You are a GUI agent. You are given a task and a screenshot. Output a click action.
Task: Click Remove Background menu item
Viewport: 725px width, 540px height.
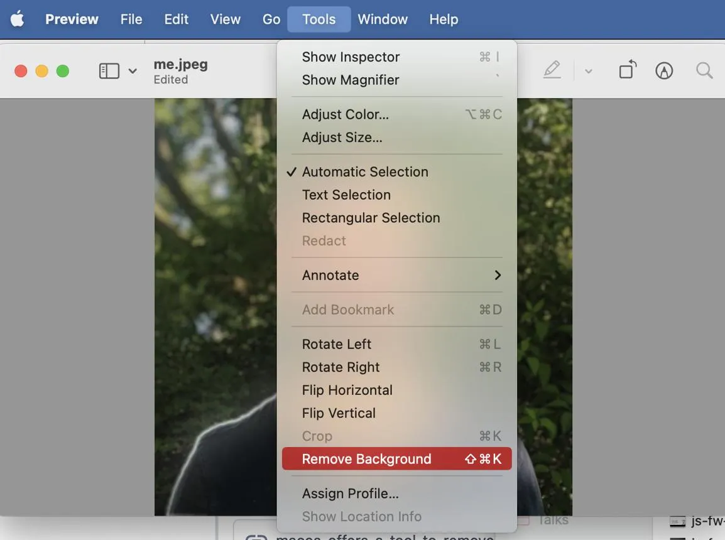click(x=396, y=459)
